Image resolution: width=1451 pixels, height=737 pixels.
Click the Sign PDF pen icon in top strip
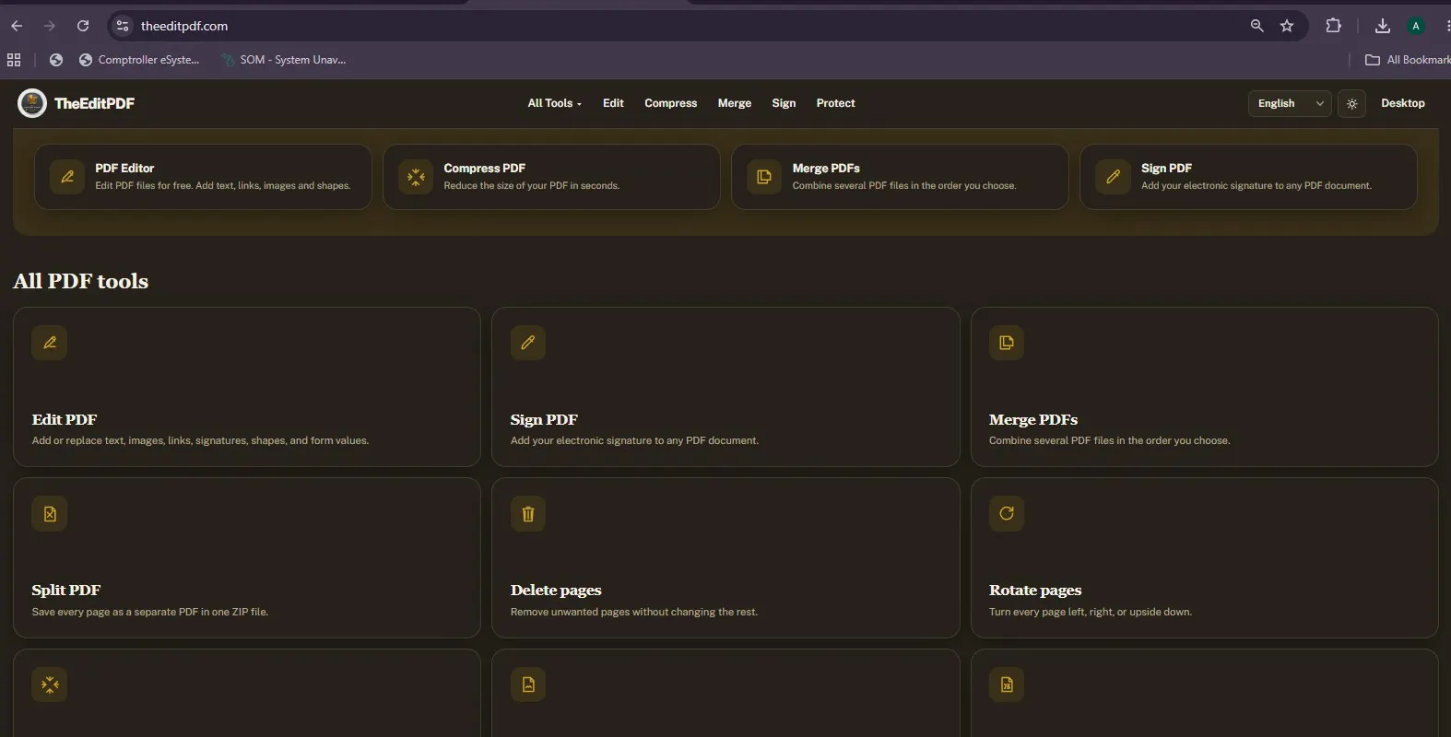pyautogui.click(x=1113, y=176)
